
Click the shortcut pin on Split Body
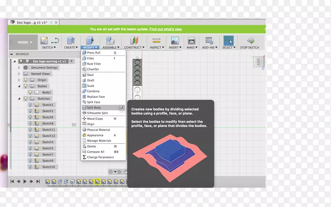click(x=122, y=108)
